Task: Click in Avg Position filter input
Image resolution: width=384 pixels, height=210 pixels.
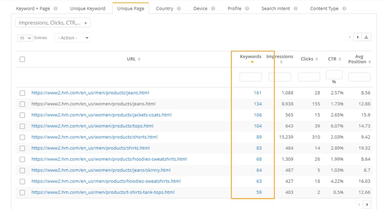Action: click(359, 77)
